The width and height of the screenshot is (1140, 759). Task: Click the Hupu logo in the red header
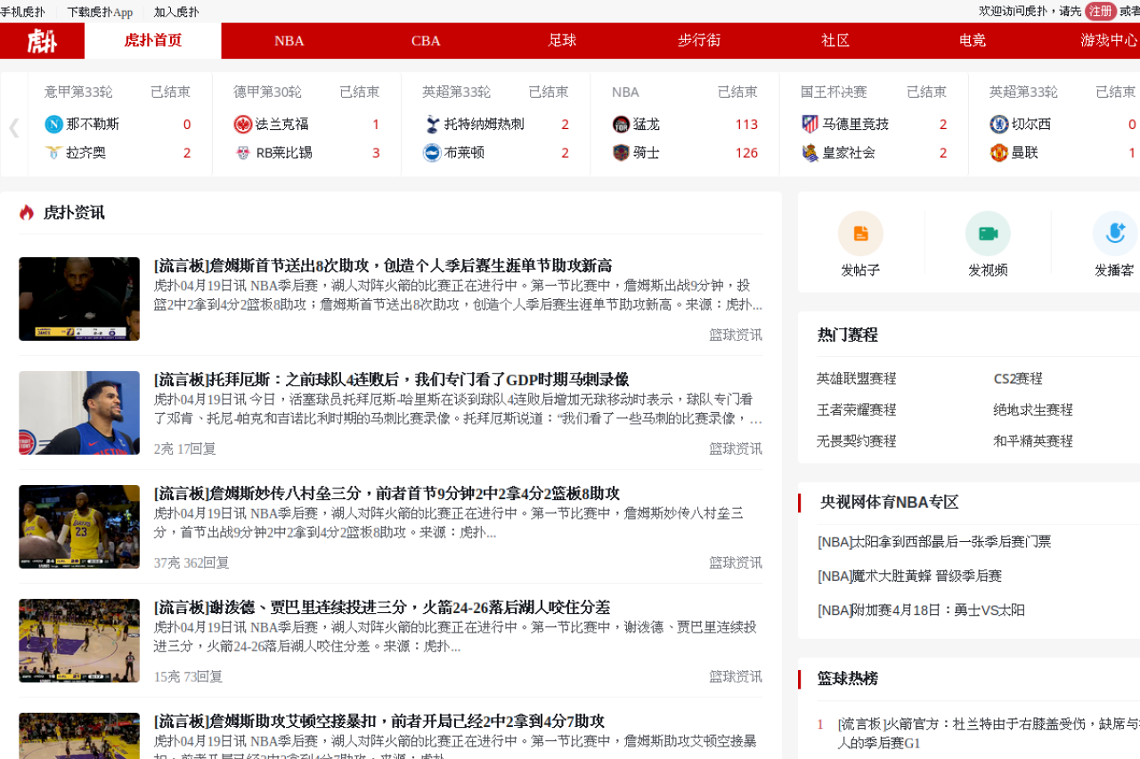pos(42,41)
